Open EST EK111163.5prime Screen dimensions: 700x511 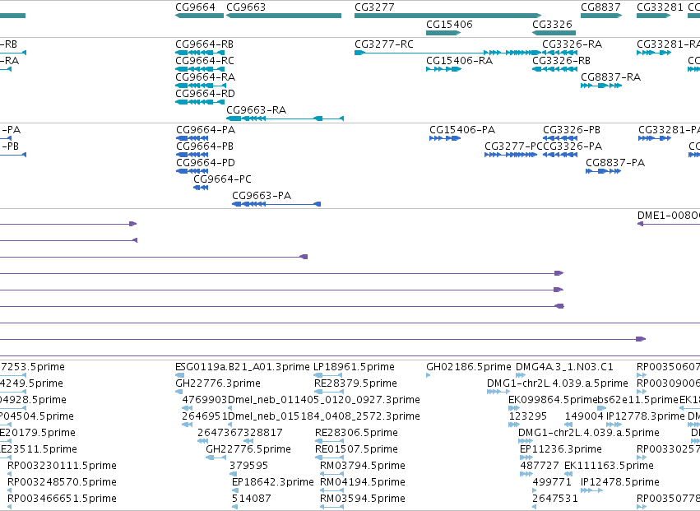(x=609, y=466)
